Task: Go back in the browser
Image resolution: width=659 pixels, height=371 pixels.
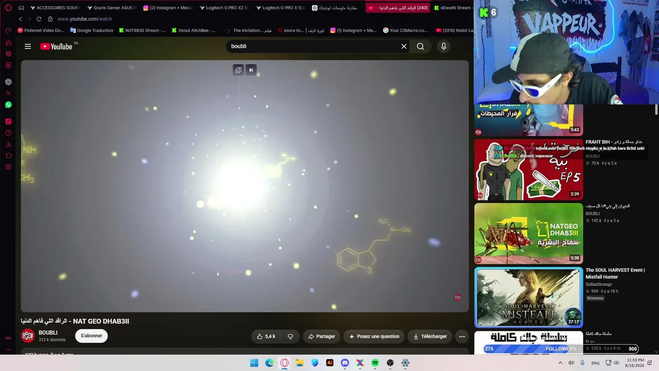Action: pos(21,19)
